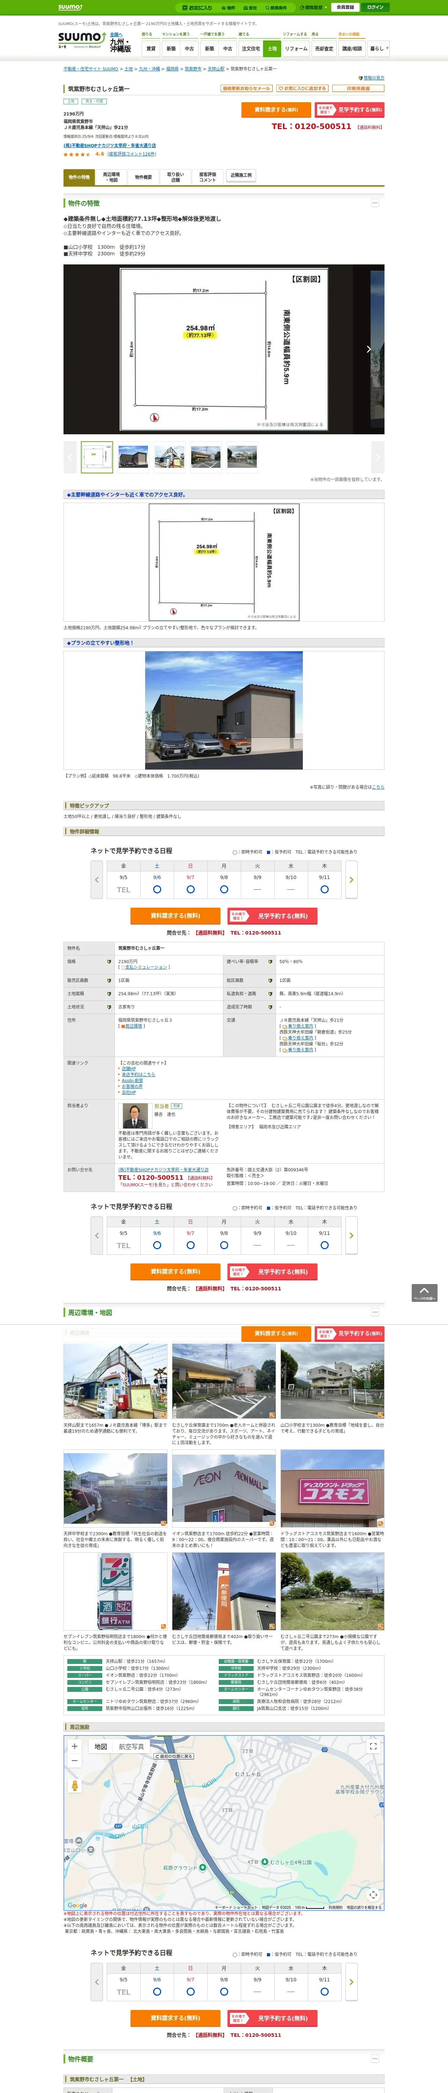Screen dimensions: 448x2093
Task: Collapse the 物件の特徴 section
Action: click(x=375, y=203)
